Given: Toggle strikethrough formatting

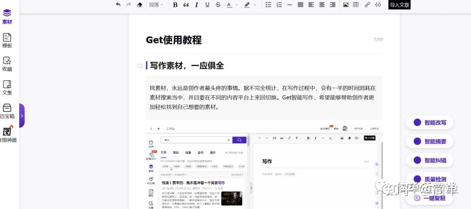Looking at the screenshot, I should [218, 5].
